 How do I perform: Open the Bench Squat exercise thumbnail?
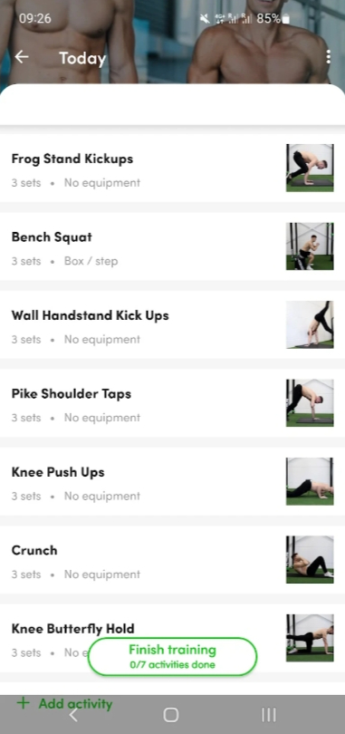pyautogui.click(x=310, y=246)
